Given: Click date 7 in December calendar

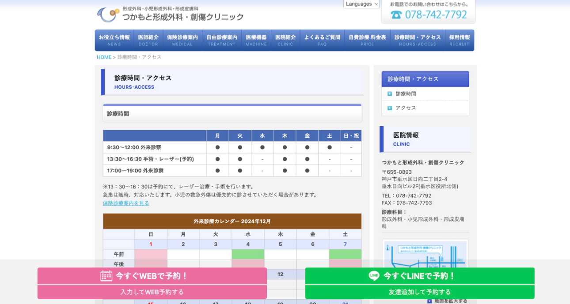Looking at the screenshot, I should coord(345,244).
